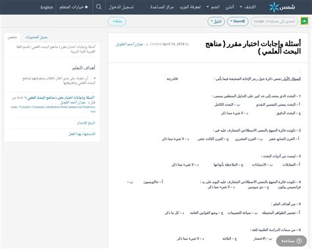Open the اكتشف dropdown menu
This screenshot has height=249, width=312.
247,7
